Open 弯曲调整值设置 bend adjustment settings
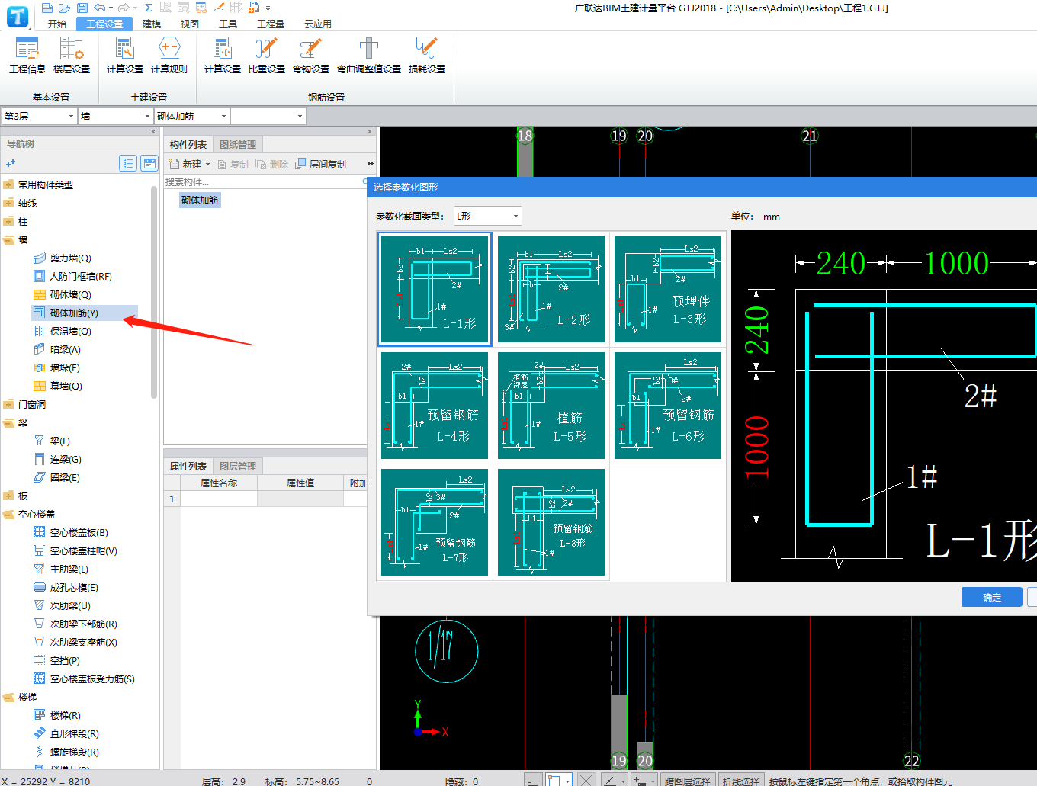Screen dimensions: 1037x786 (x=369, y=55)
